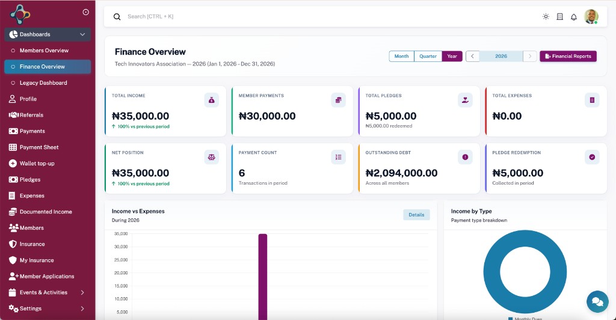Go to previous year arrow
Screen dimensions: 616x320
point(472,56)
